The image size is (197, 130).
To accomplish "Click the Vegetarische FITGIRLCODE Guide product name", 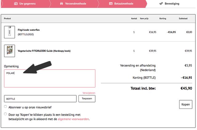I will pos(44,51).
